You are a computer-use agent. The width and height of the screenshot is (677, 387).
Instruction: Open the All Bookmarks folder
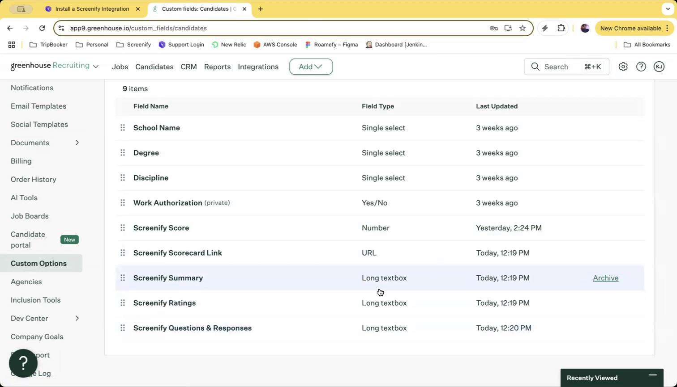[x=647, y=45]
